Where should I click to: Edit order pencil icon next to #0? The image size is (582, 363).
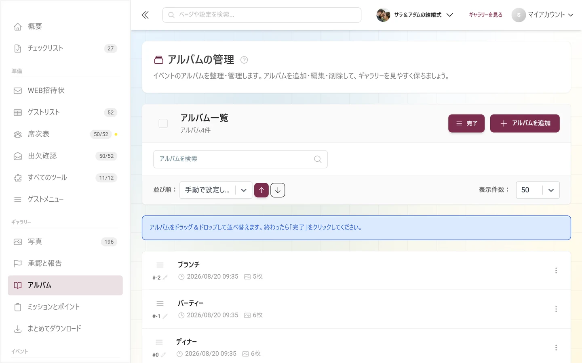point(163,355)
